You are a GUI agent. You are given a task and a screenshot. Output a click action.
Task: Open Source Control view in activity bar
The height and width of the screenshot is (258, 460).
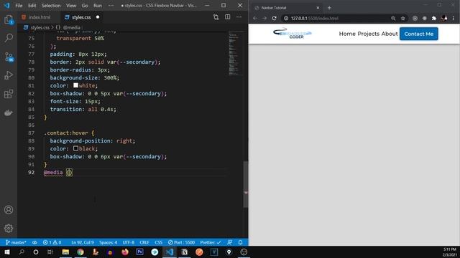click(9, 57)
